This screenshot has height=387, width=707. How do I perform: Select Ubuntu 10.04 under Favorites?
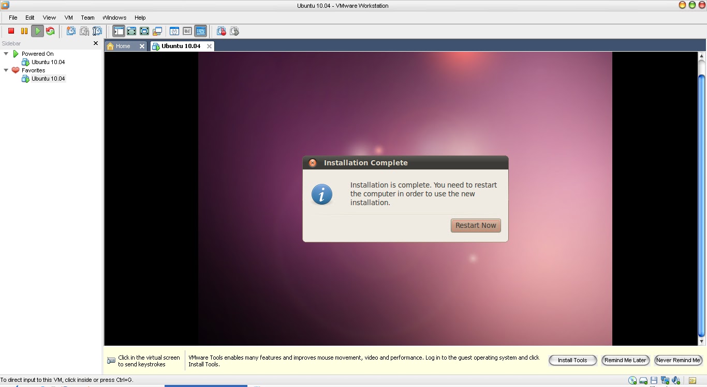click(x=48, y=79)
